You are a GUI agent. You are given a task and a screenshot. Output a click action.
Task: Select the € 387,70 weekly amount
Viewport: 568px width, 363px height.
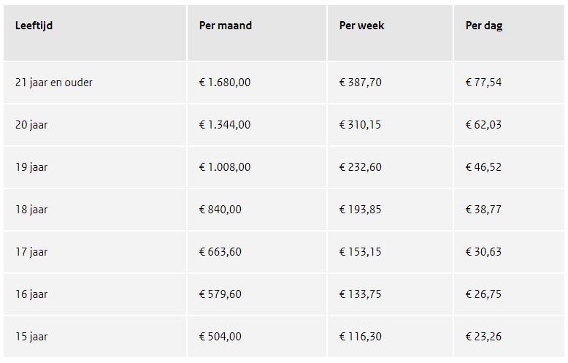[x=360, y=83]
